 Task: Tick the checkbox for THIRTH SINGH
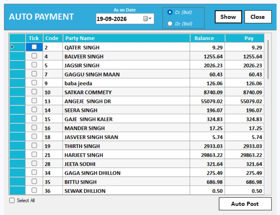tap(34, 145)
